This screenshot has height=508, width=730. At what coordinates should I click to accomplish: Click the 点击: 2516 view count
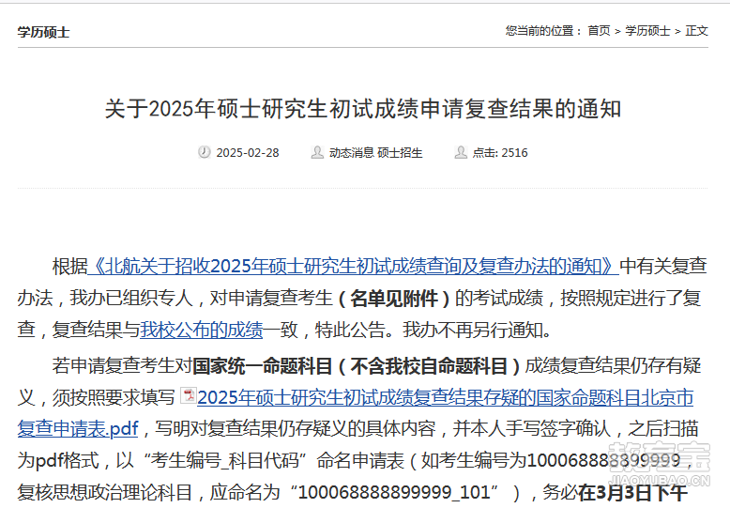[x=500, y=152]
